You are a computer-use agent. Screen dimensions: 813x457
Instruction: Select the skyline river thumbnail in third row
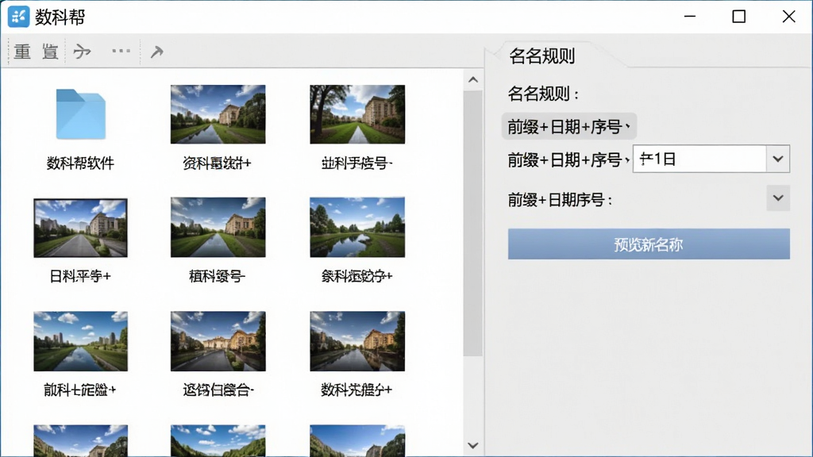[x=80, y=341]
